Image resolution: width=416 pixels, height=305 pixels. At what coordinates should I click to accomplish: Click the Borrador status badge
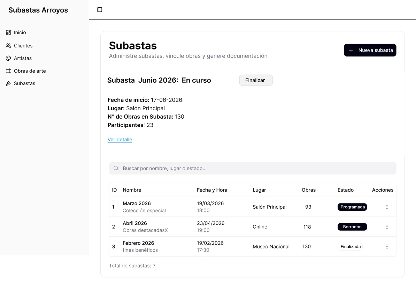click(352, 227)
